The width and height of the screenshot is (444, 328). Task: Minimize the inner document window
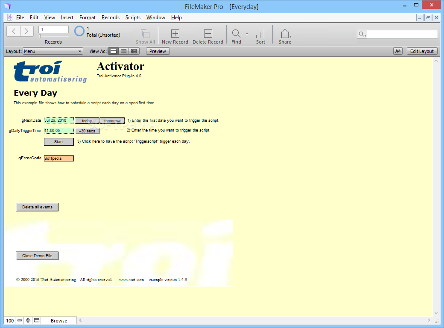[x=420, y=18]
